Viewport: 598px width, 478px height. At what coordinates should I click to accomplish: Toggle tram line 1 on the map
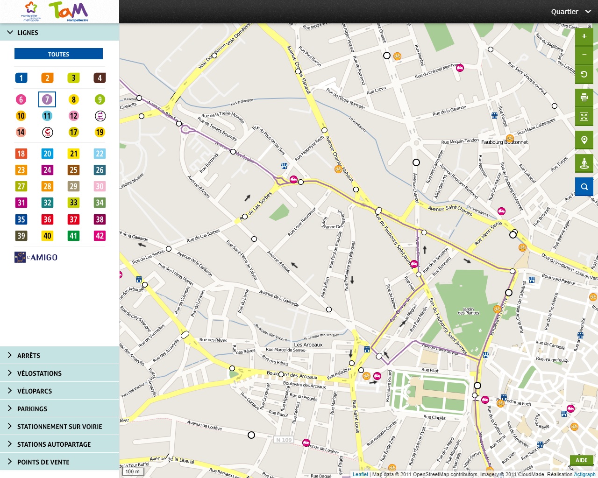click(21, 78)
